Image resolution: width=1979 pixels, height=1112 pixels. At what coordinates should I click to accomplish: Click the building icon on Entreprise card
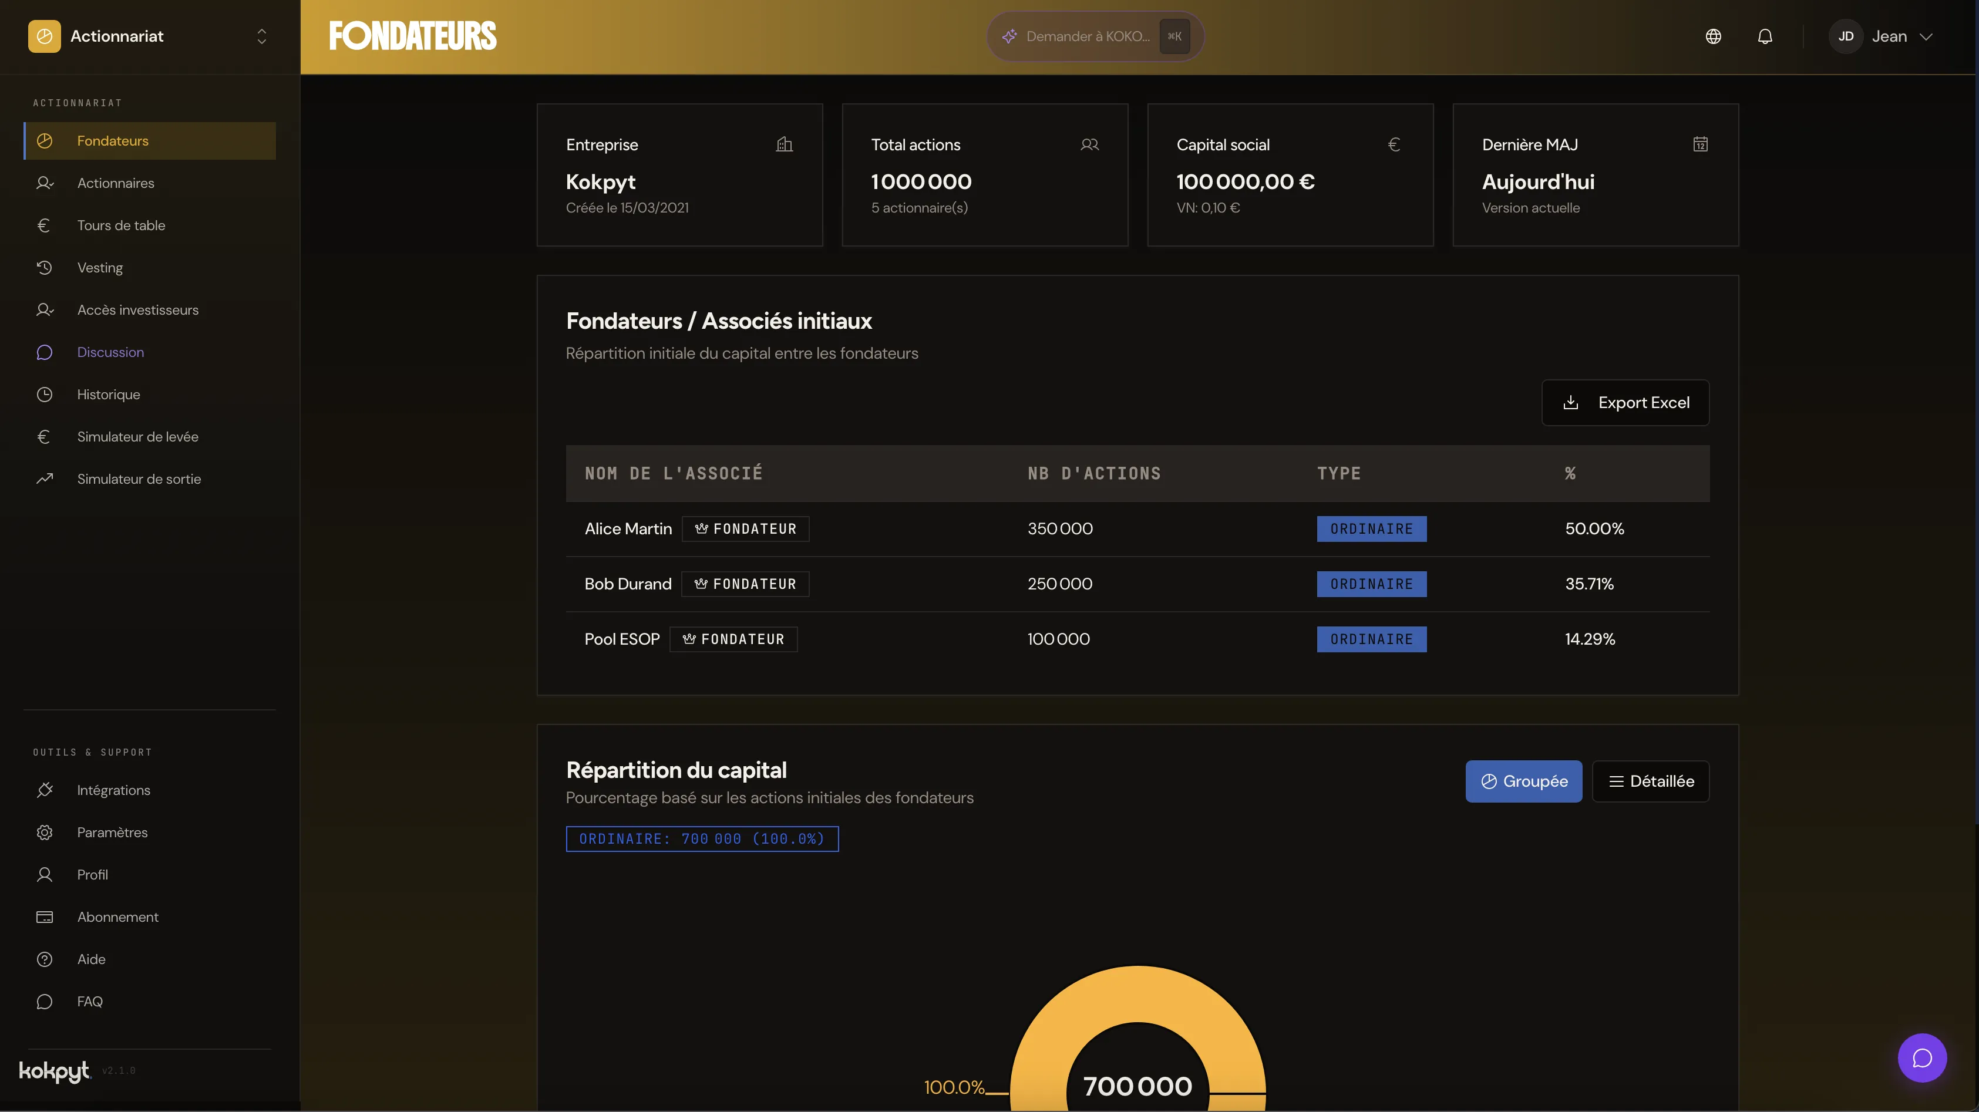783,144
